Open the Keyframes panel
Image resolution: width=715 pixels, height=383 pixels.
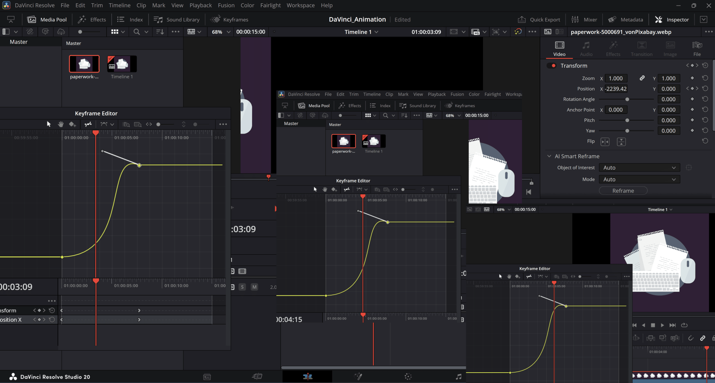coord(229,19)
